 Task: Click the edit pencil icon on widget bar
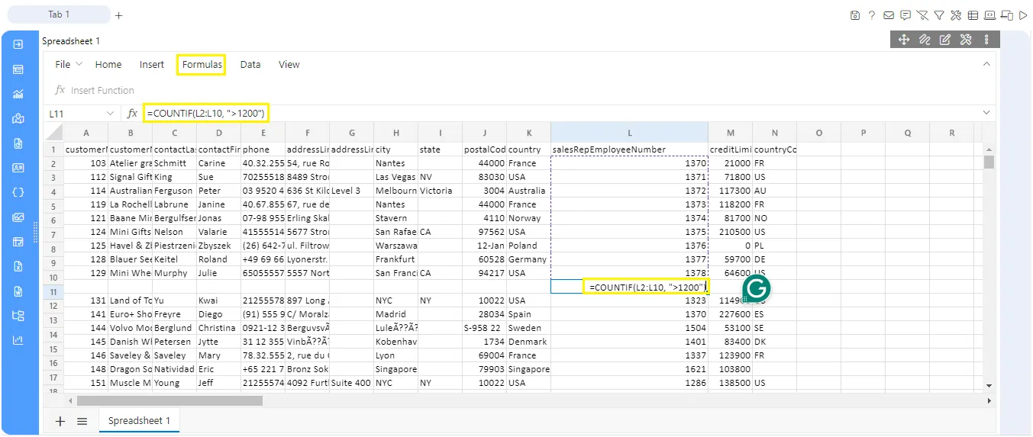coord(945,40)
